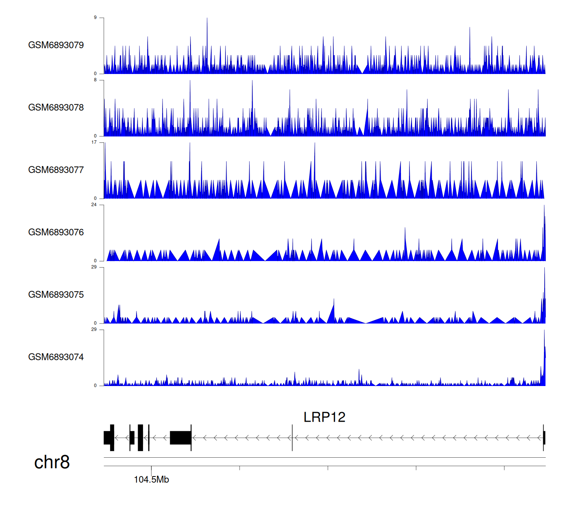Click the y-axis maximum 17 on GSM6893077

point(94,143)
